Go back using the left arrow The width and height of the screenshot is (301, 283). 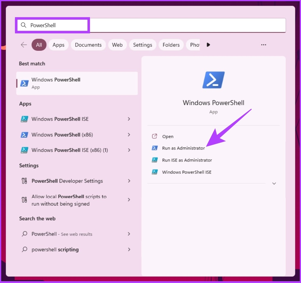[x=24, y=45]
